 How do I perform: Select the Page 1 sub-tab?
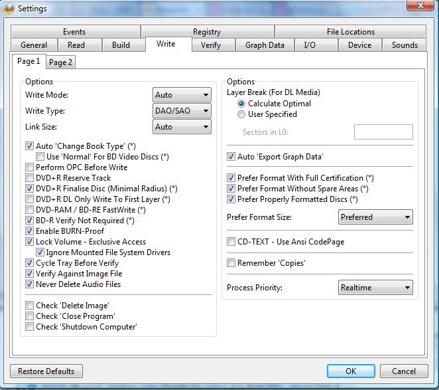29,61
